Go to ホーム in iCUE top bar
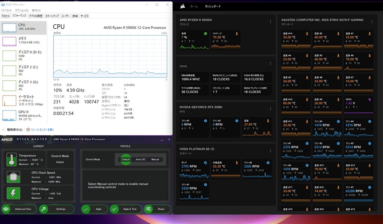 click(x=194, y=7)
